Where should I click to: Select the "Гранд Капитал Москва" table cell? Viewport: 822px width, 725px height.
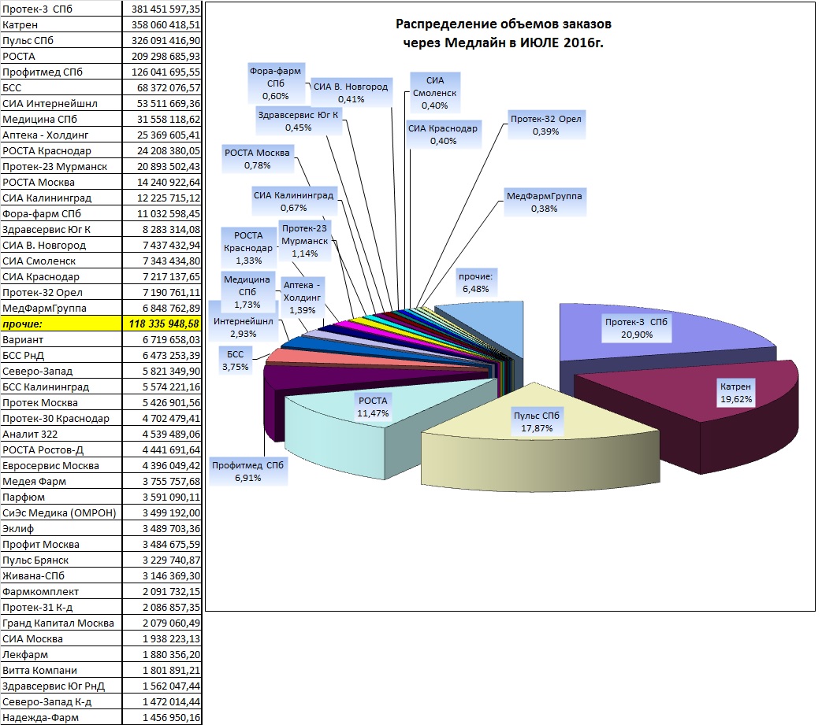click(x=61, y=623)
